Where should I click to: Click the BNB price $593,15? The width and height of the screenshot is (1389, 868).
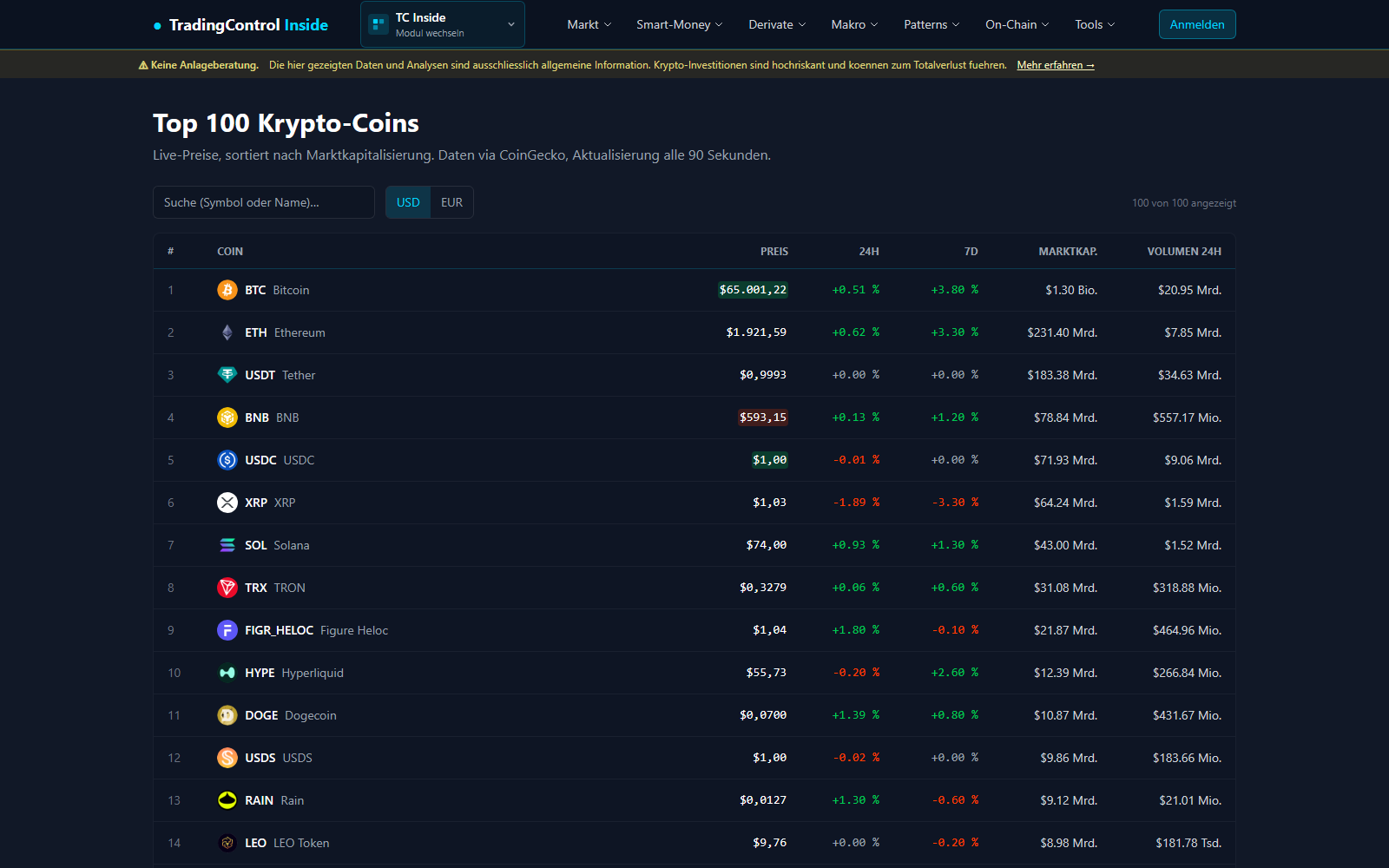coord(763,418)
